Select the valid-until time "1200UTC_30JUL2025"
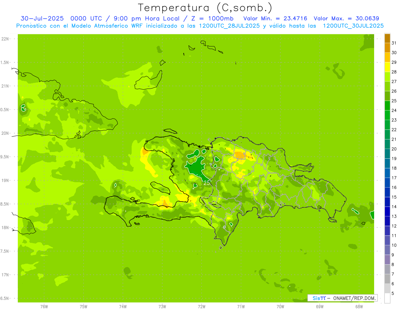403x311 pixels. point(353,26)
